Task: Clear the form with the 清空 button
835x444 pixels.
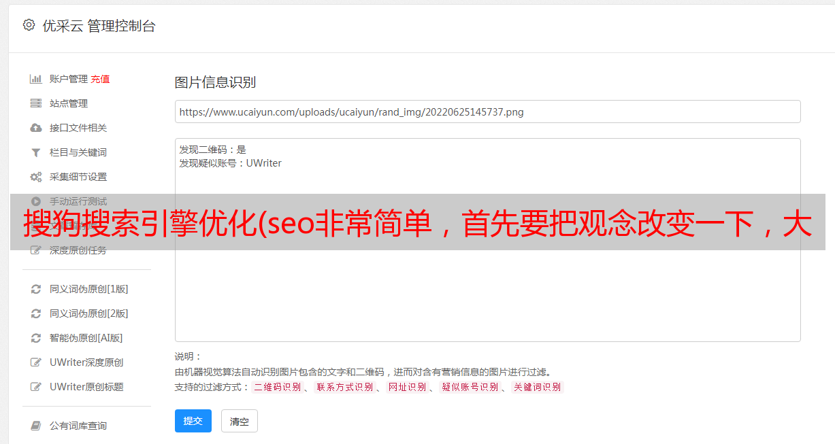Action: tap(240, 421)
